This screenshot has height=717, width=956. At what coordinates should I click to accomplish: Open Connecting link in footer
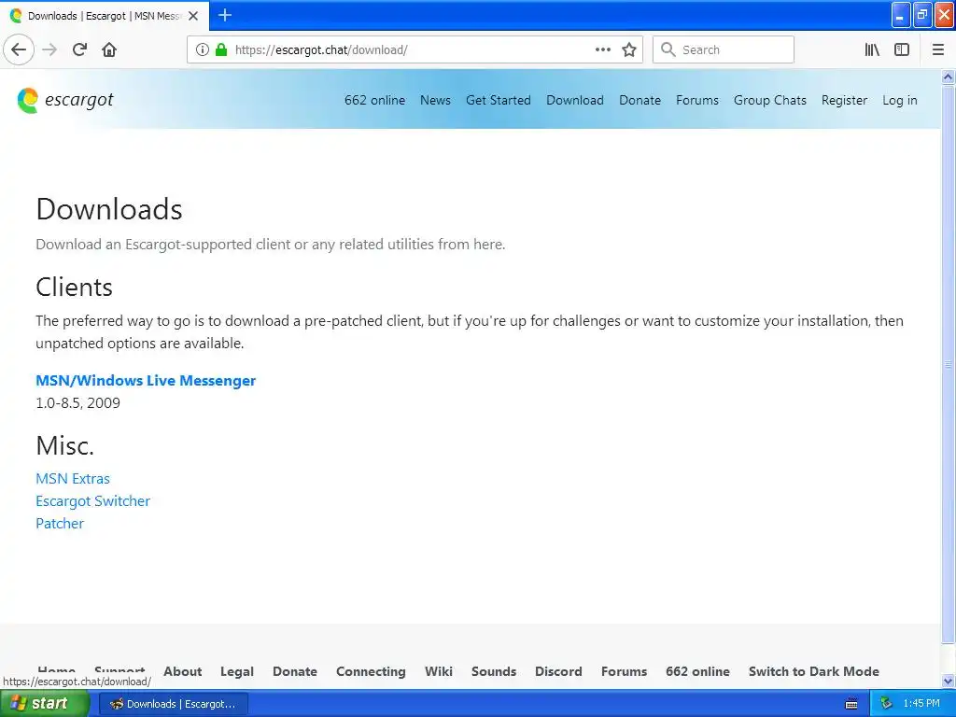coord(371,671)
